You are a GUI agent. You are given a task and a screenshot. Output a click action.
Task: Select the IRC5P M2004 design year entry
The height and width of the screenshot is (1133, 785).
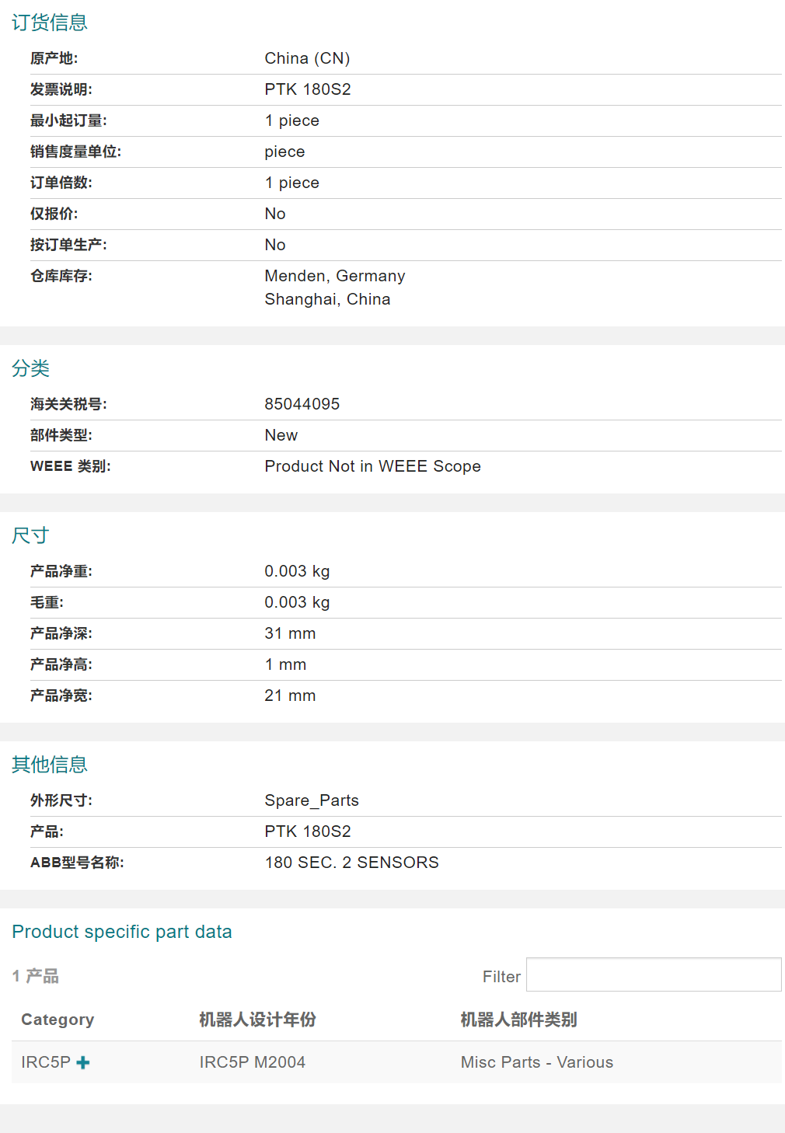click(x=253, y=1062)
